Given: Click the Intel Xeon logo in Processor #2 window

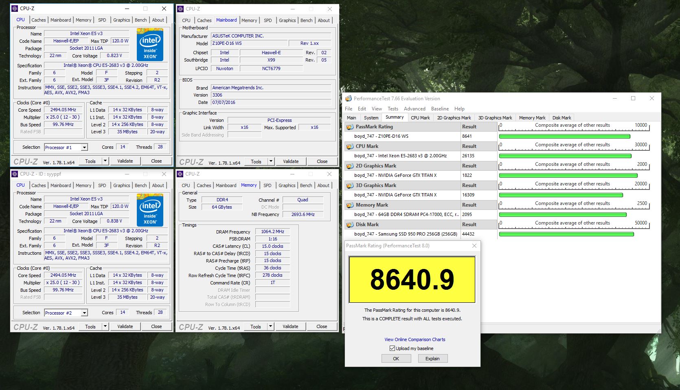Looking at the screenshot, I should coord(150,210).
